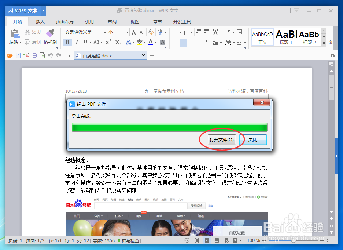Toggle Underline formatting
Viewport: 343px width, 250px height.
(85, 42)
